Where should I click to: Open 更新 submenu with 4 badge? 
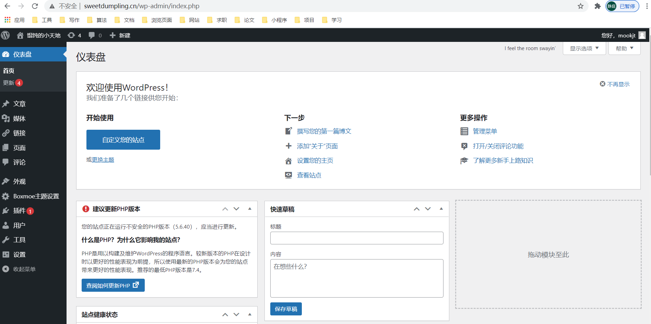tap(13, 83)
